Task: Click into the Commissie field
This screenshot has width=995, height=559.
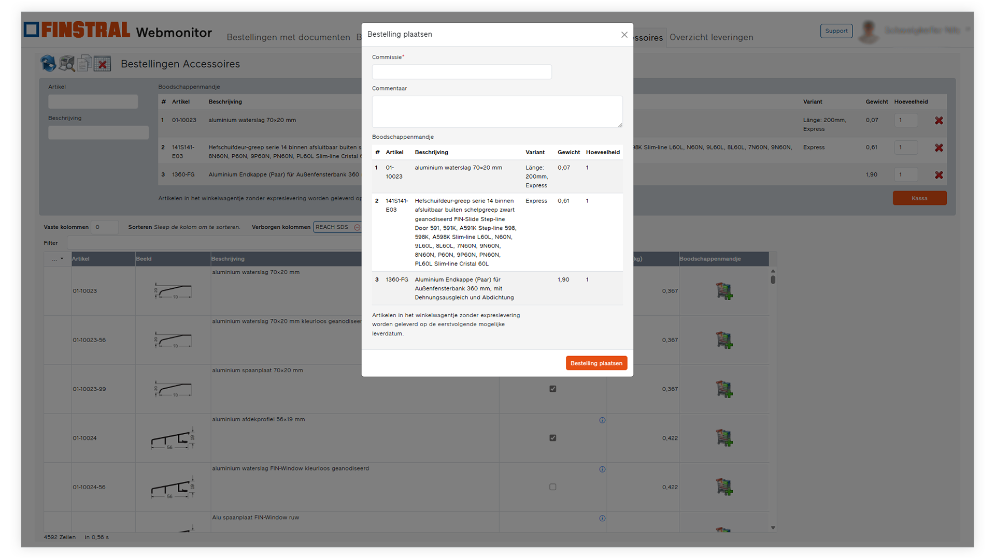Action: click(x=462, y=72)
